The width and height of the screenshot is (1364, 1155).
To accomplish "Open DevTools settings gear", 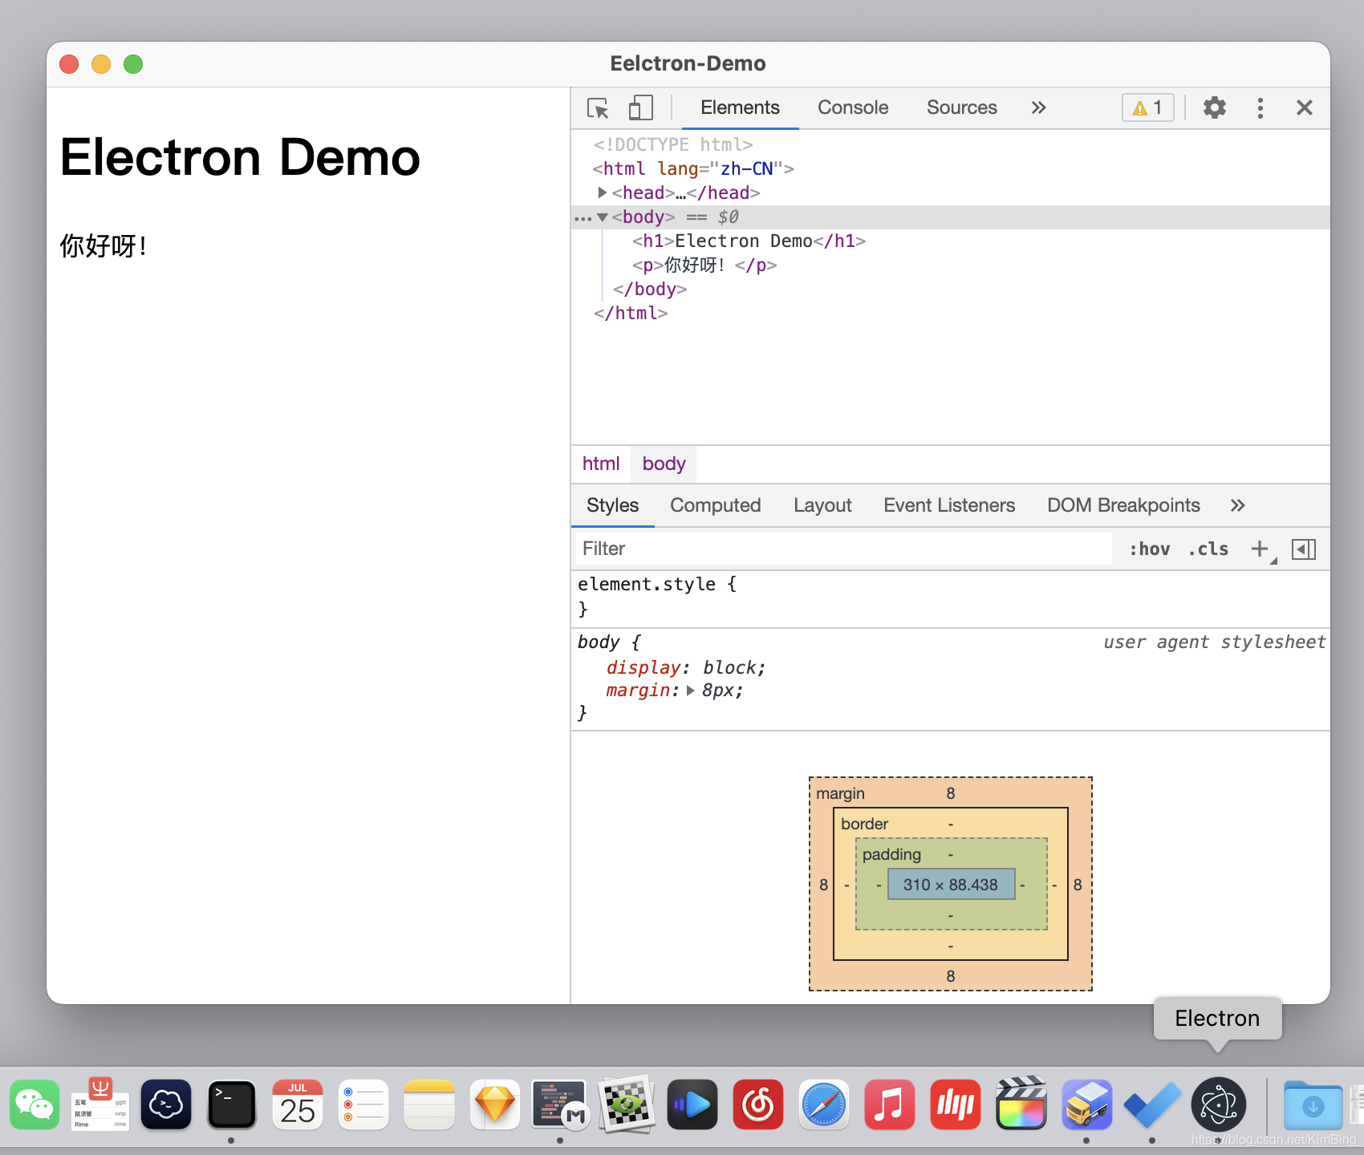I will point(1214,108).
